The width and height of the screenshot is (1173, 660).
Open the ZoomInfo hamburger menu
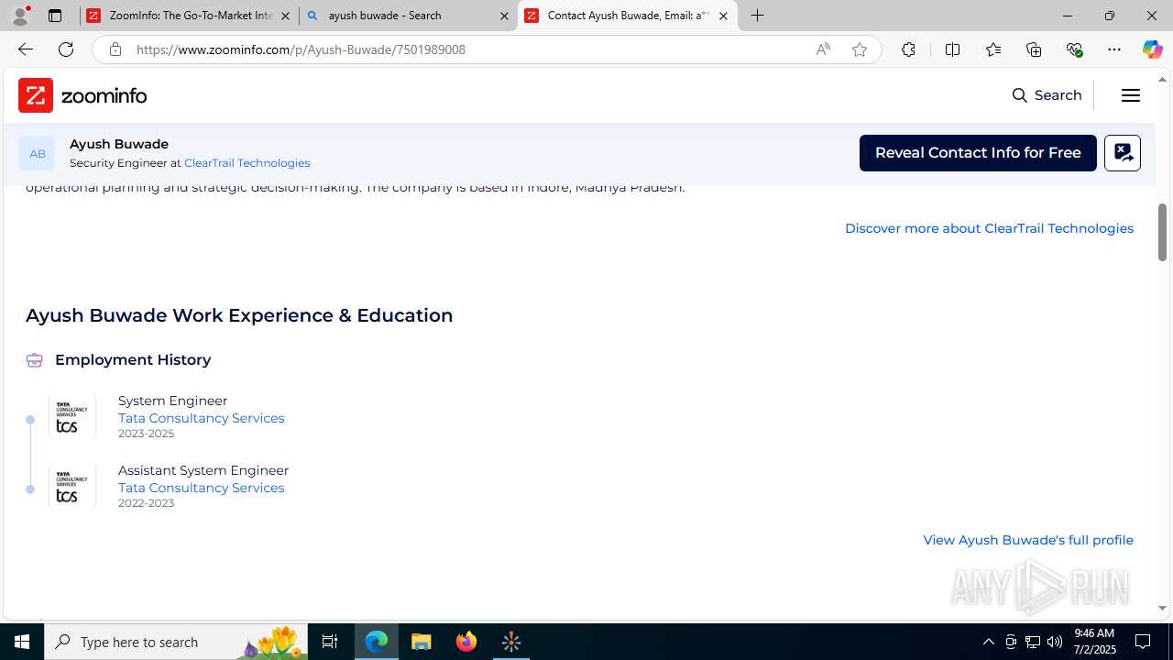[x=1131, y=95]
